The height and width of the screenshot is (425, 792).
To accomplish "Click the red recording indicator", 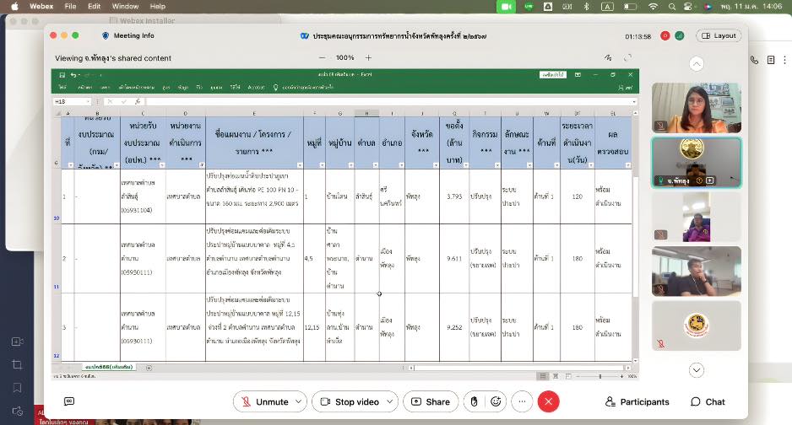I will click(x=665, y=35).
